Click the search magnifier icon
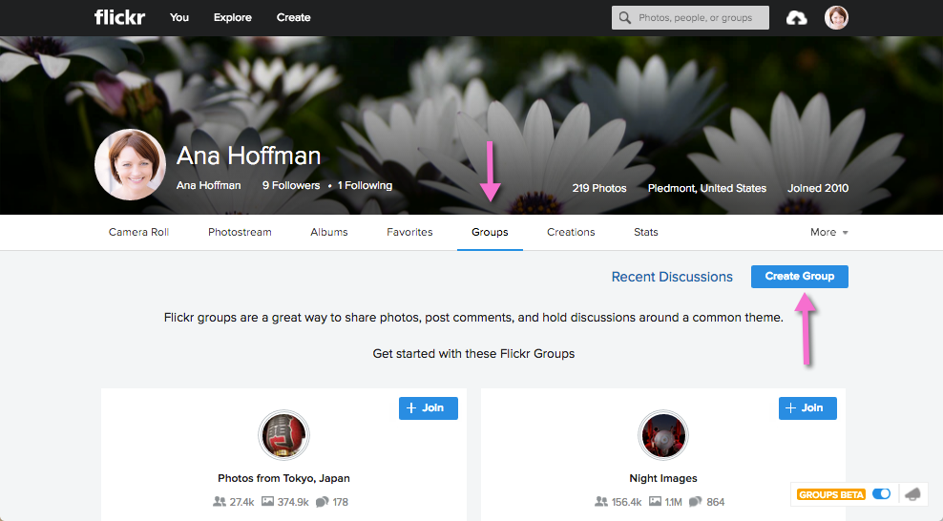This screenshot has width=943, height=521. [625, 18]
